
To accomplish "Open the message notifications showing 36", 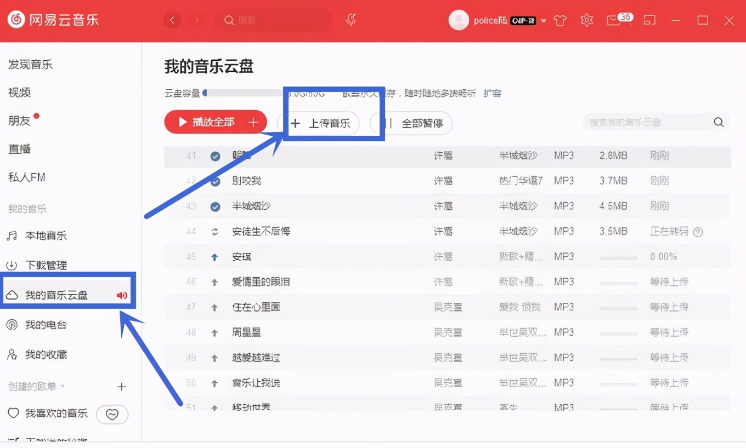I will 615,20.
